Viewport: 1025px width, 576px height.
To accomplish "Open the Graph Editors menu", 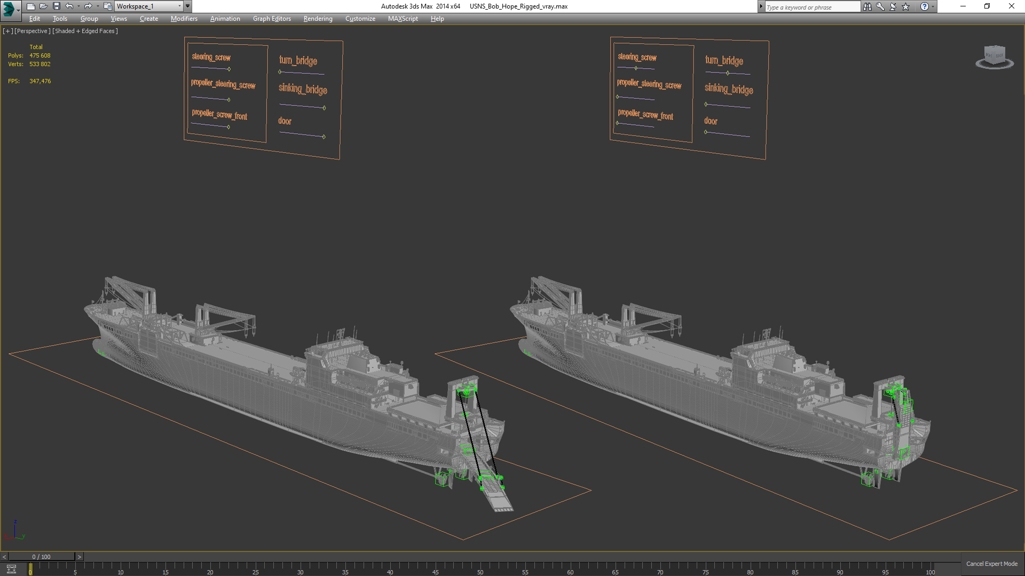I will 272,19.
